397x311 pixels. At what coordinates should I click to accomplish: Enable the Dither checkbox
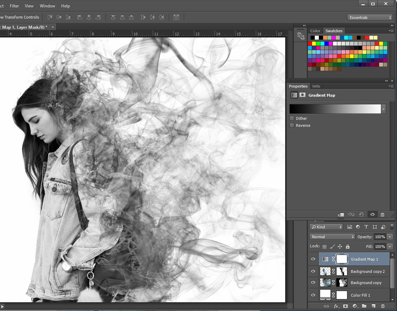tap(292, 118)
